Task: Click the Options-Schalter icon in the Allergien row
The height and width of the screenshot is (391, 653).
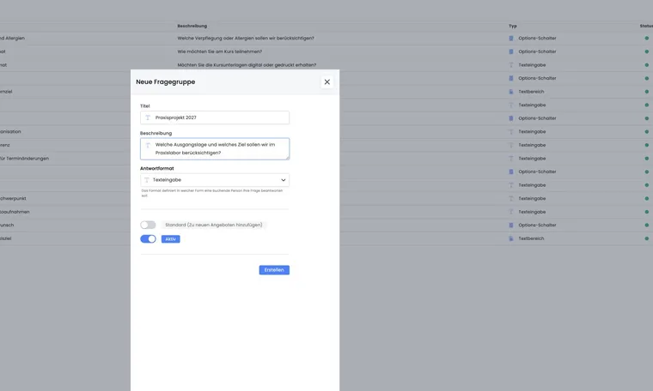Action: point(511,39)
